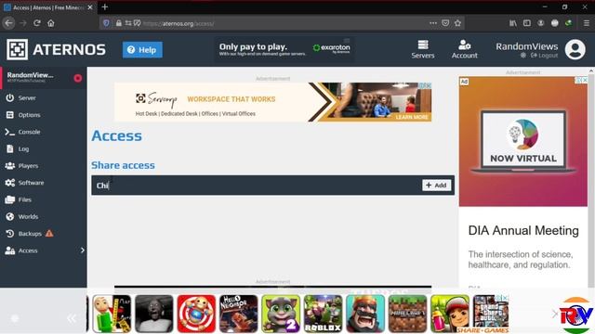Show the browser sidebars icon
The width and height of the screenshot is (595, 334).
527,23
